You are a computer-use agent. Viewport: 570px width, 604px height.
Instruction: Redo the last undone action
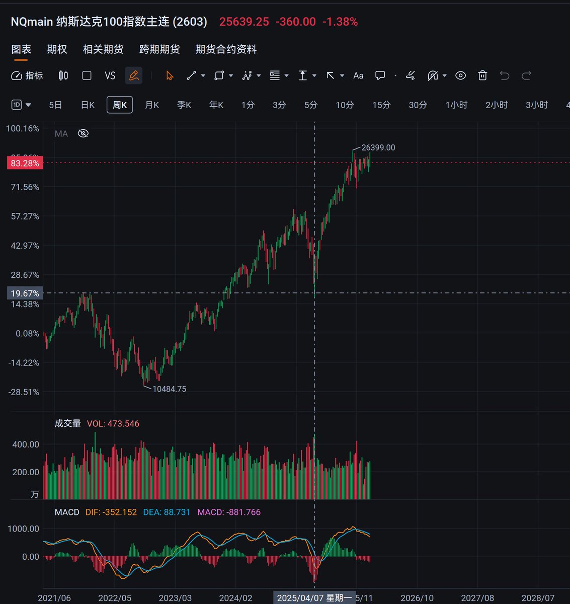[x=526, y=75]
